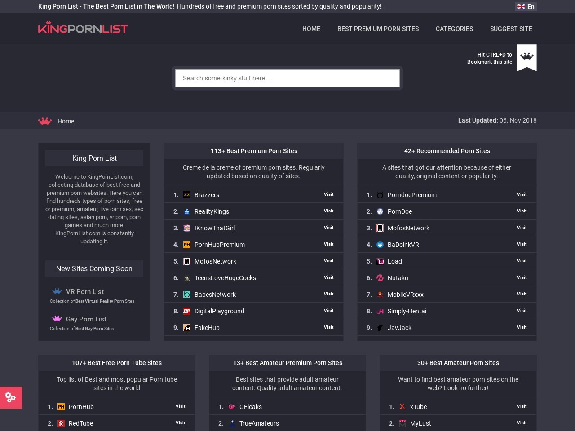Viewport: 575px width, 431px height.
Task: Click the Home breadcrumb link
Action: (66, 121)
